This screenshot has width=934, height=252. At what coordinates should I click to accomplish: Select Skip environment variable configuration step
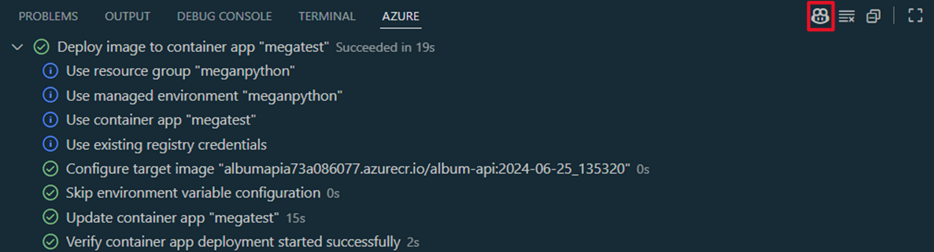pos(193,193)
